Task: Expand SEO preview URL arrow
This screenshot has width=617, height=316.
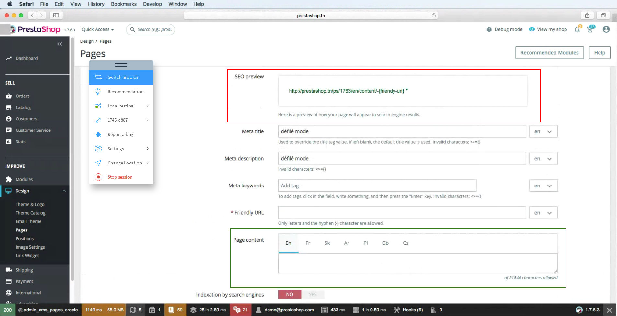Action: (x=407, y=90)
